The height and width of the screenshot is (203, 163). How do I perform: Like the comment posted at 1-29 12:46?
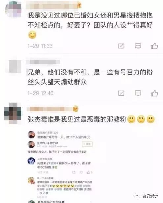[154, 93]
